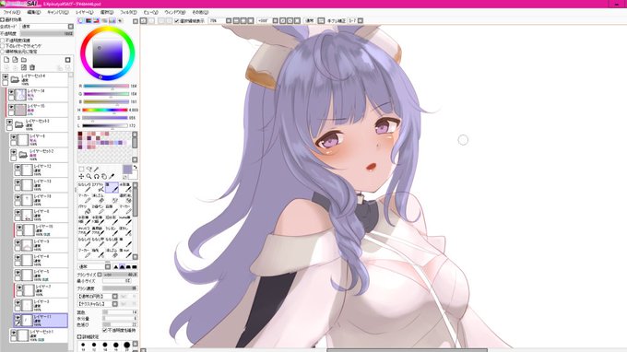The height and width of the screenshot is (352, 627).
Task: Open the フィルタ menu
Action: pos(128,12)
